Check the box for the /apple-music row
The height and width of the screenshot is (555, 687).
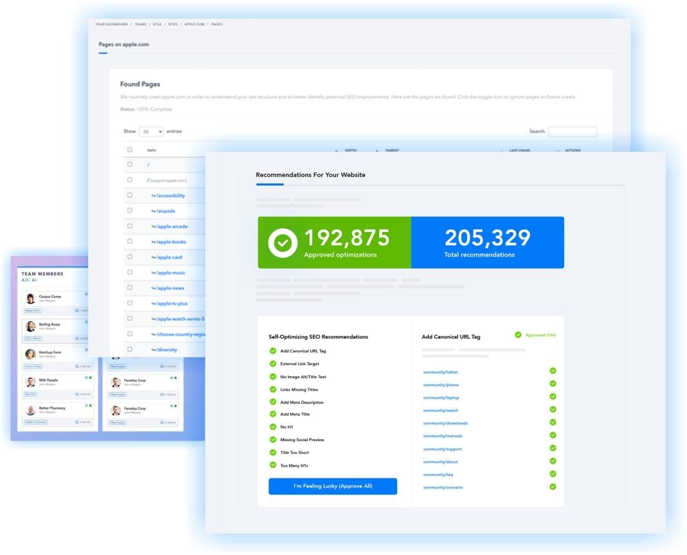coord(129,273)
